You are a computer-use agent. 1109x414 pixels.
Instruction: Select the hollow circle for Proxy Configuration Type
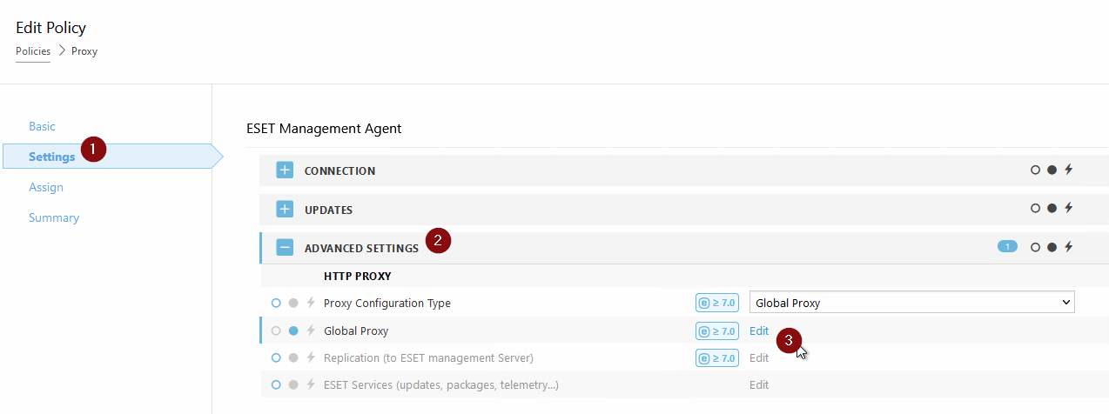click(276, 303)
